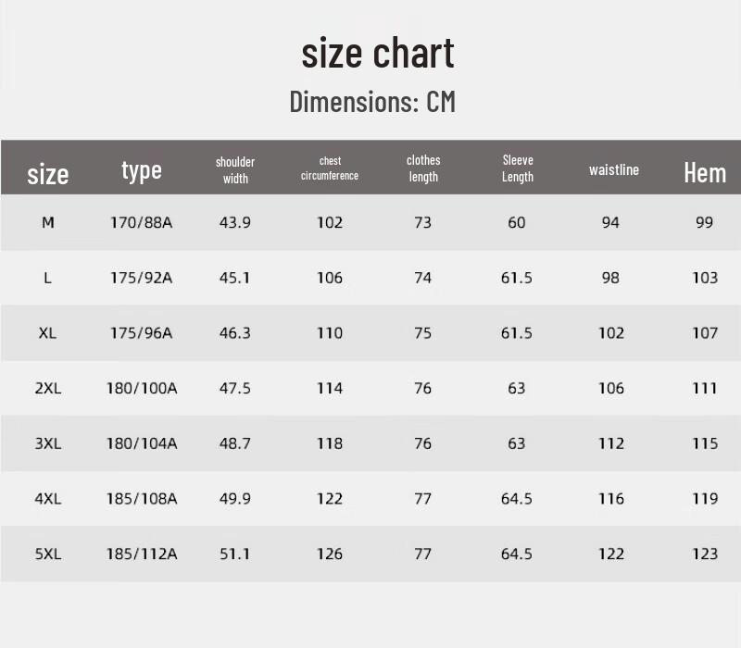Click the hem value 119
The height and width of the screenshot is (648, 741).
click(x=705, y=498)
